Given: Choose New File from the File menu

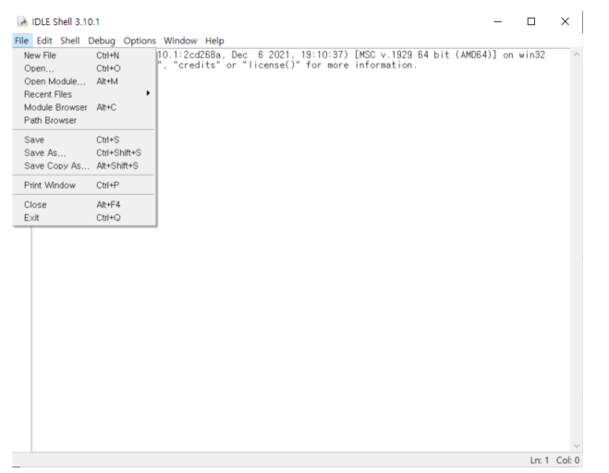Looking at the screenshot, I should (84, 55).
